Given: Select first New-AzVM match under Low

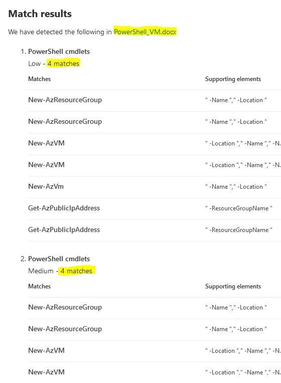Looking at the screenshot, I should (47, 143).
